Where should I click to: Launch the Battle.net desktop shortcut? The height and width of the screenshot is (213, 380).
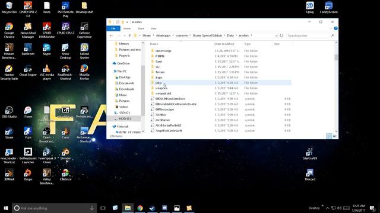28,50
